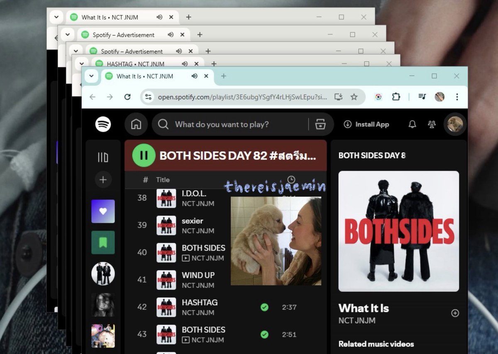Toggle green saved checkmark for HASHTAG row
The image size is (498, 354).
pyautogui.click(x=264, y=307)
